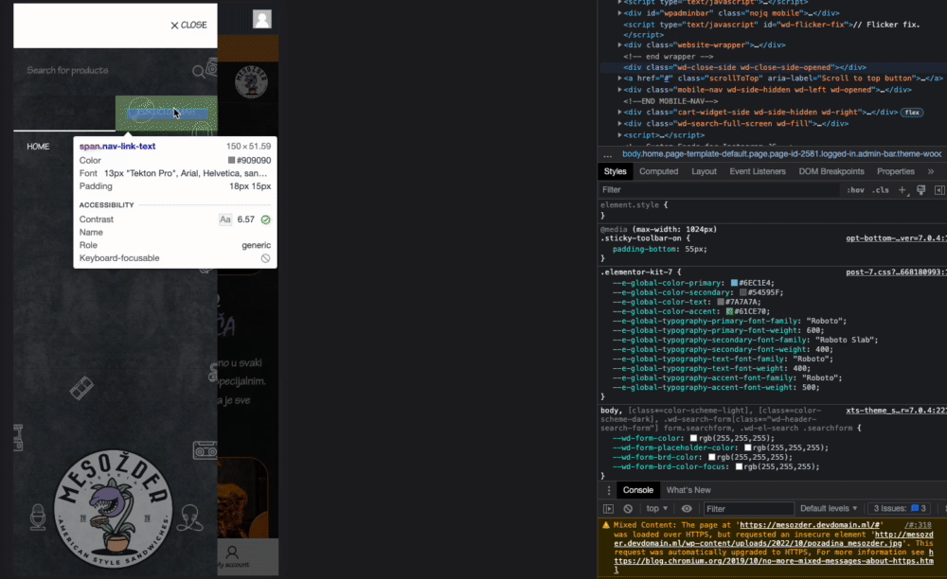Open the Event Listeners tab
The height and width of the screenshot is (579, 947).
coord(758,172)
